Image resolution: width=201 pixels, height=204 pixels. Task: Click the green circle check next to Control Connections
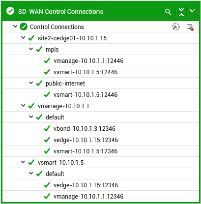coord(24,27)
